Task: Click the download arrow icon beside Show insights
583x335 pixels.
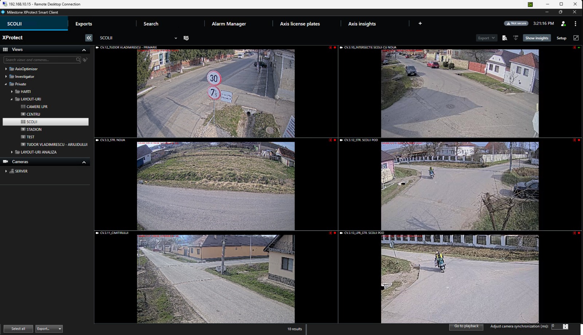Action: 516,38
